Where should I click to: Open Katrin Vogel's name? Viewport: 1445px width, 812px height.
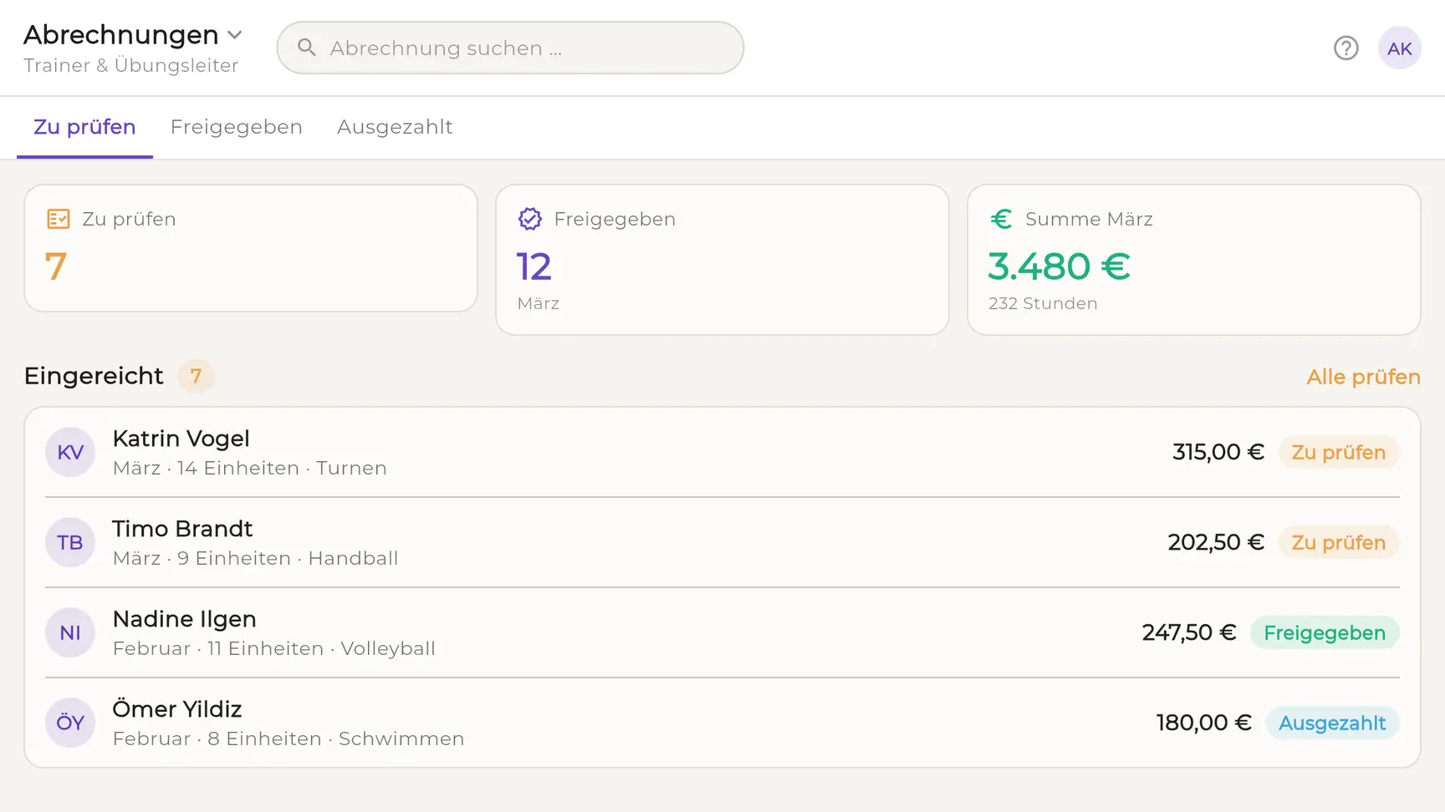click(181, 439)
